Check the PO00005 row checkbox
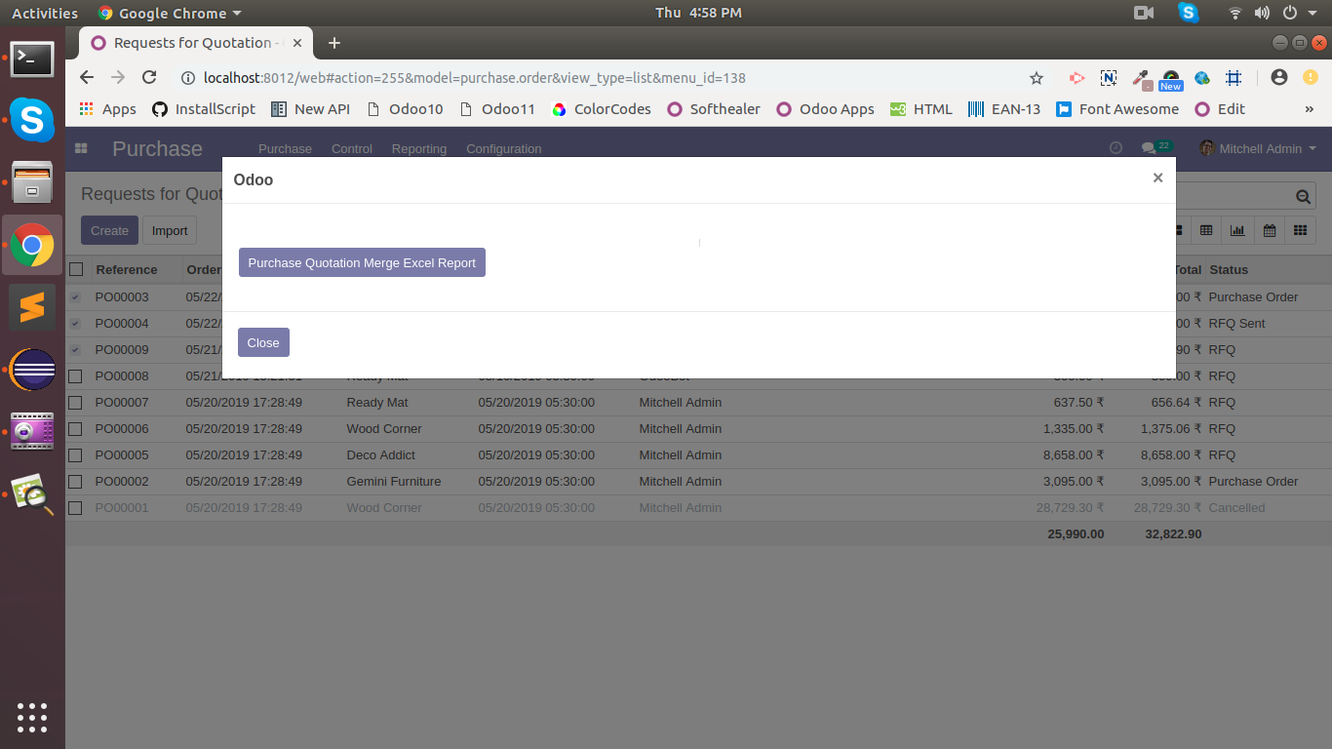The image size is (1332, 749). coord(76,455)
